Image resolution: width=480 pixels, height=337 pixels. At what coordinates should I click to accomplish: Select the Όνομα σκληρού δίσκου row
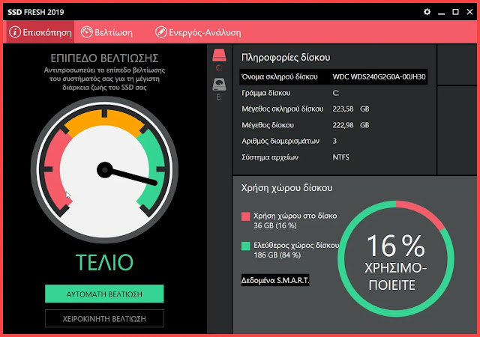coord(333,76)
